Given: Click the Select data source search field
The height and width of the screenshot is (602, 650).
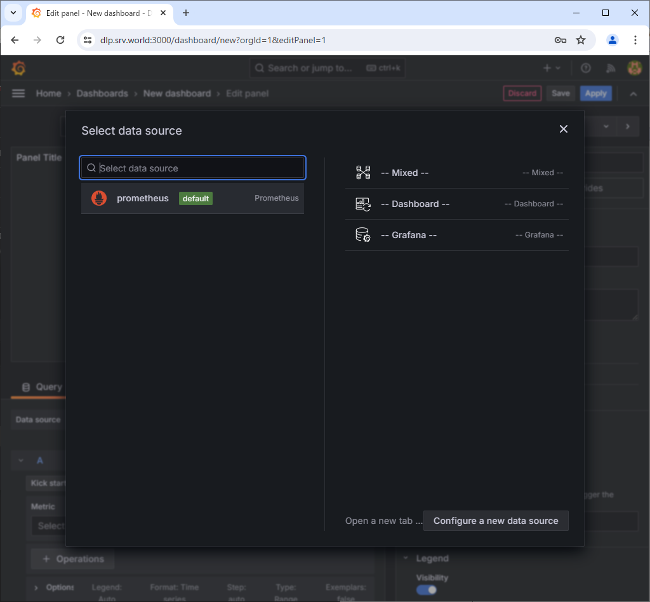Looking at the screenshot, I should pos(193,168).
